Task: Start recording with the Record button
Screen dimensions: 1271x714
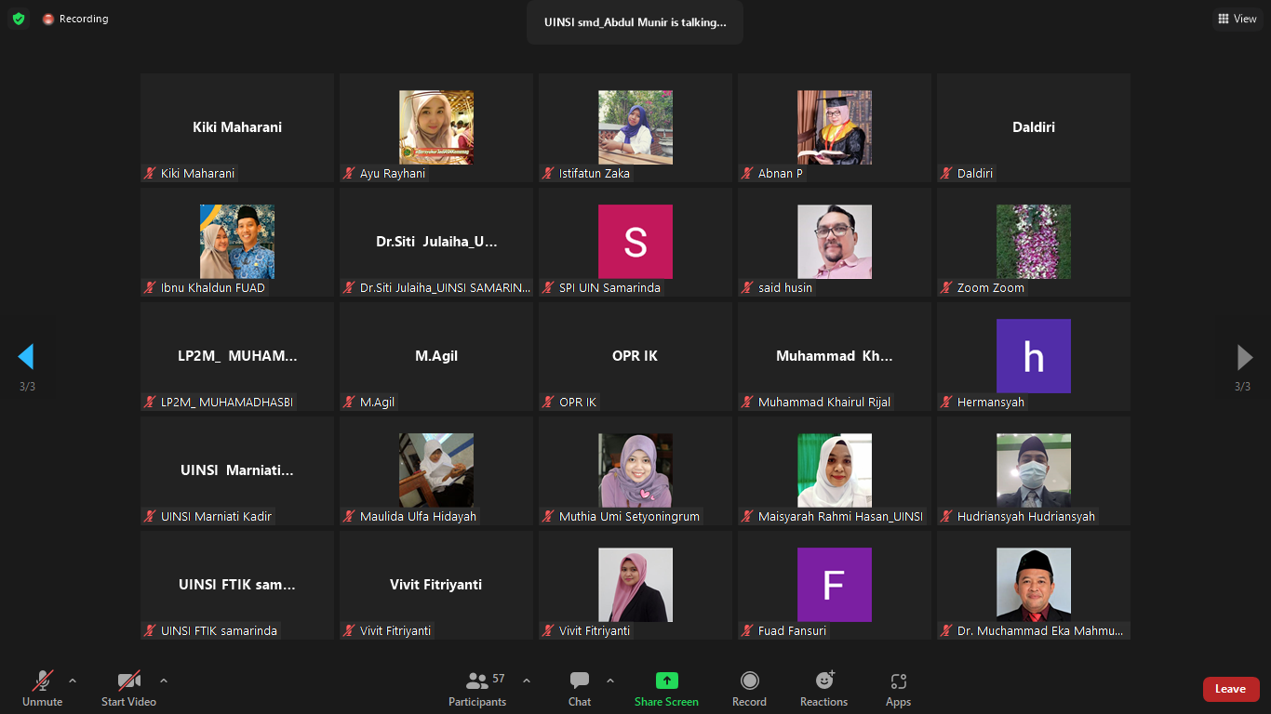Action: click(x=749, y=688)
